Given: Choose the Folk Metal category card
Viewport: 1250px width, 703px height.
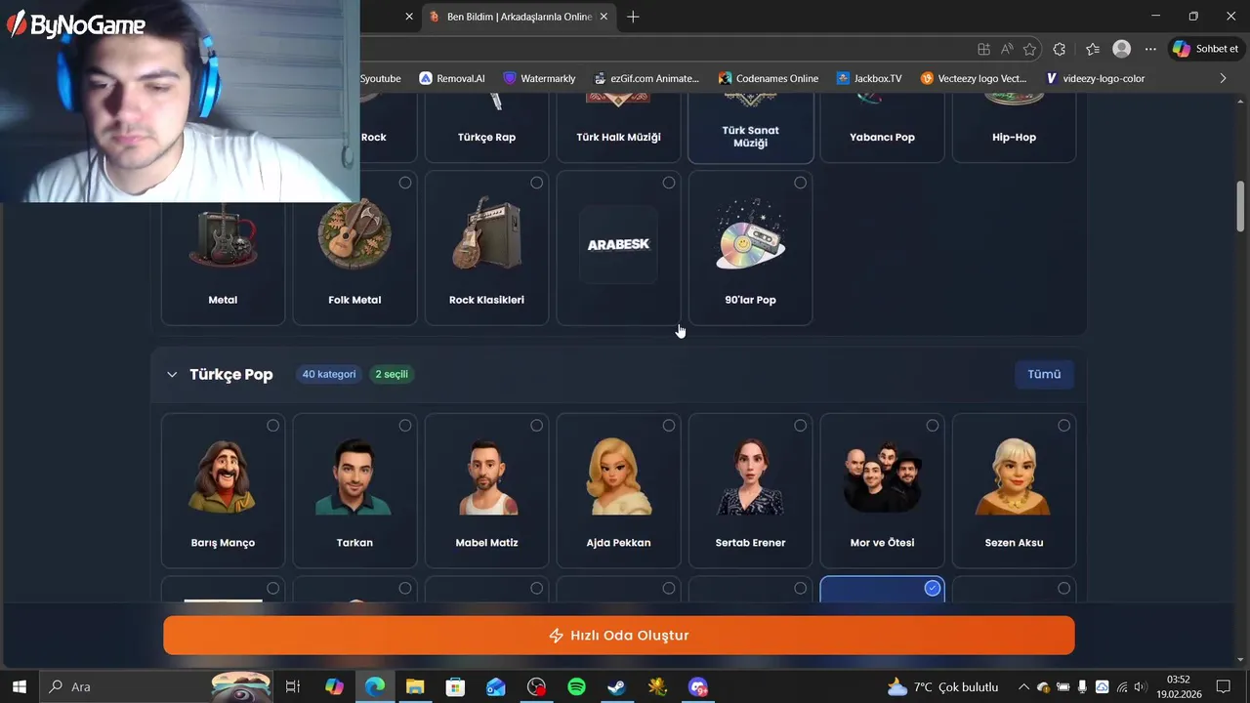Looking at the screenshot, I should (x=354, y=248).
